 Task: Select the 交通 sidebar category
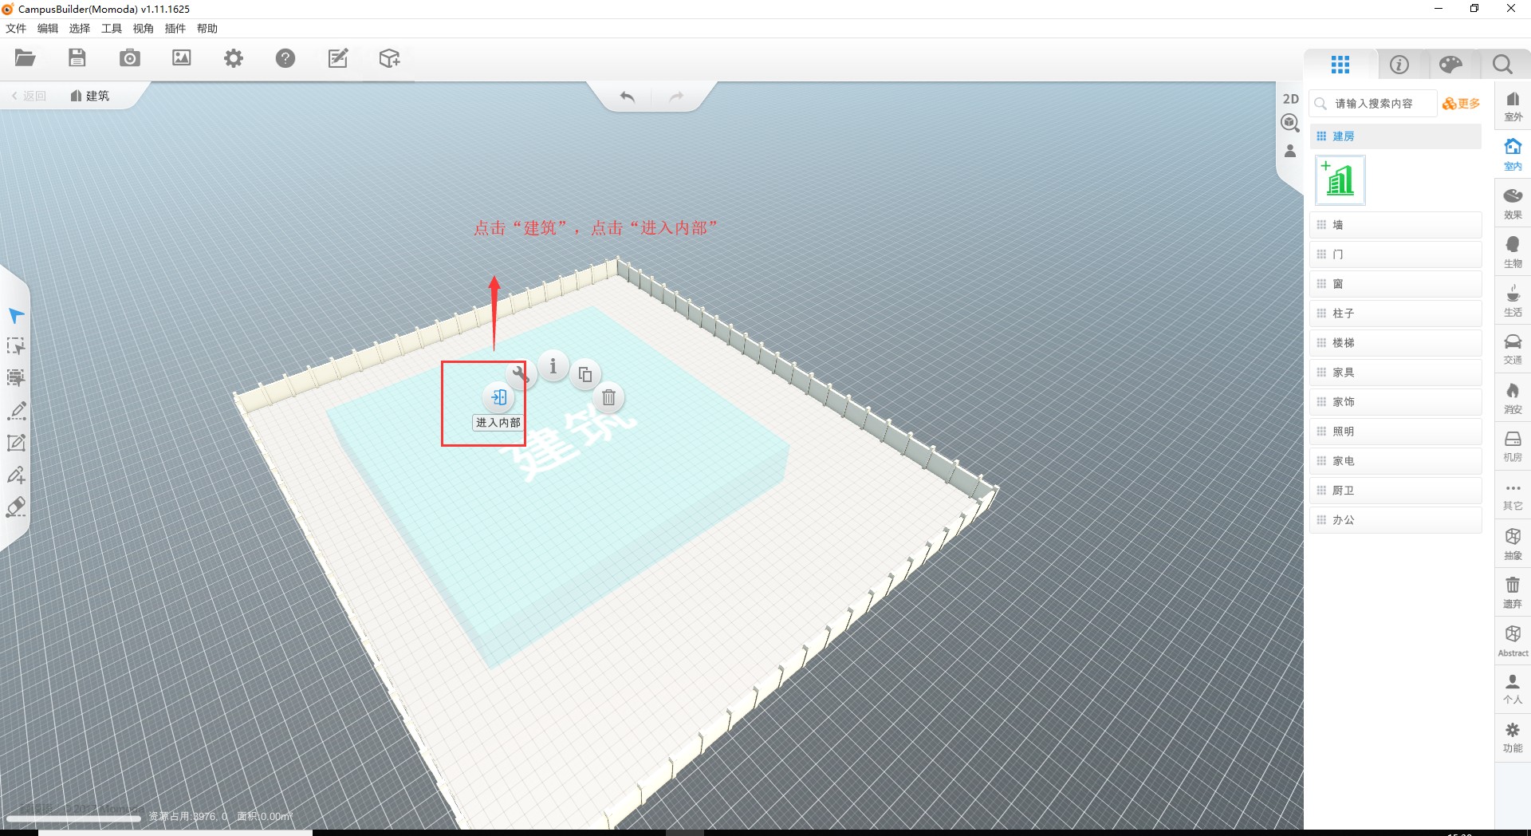[1513, 349]
